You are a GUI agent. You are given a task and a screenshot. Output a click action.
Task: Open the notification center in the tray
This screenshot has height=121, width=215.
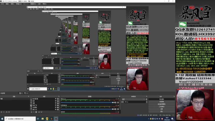point(172,119)
